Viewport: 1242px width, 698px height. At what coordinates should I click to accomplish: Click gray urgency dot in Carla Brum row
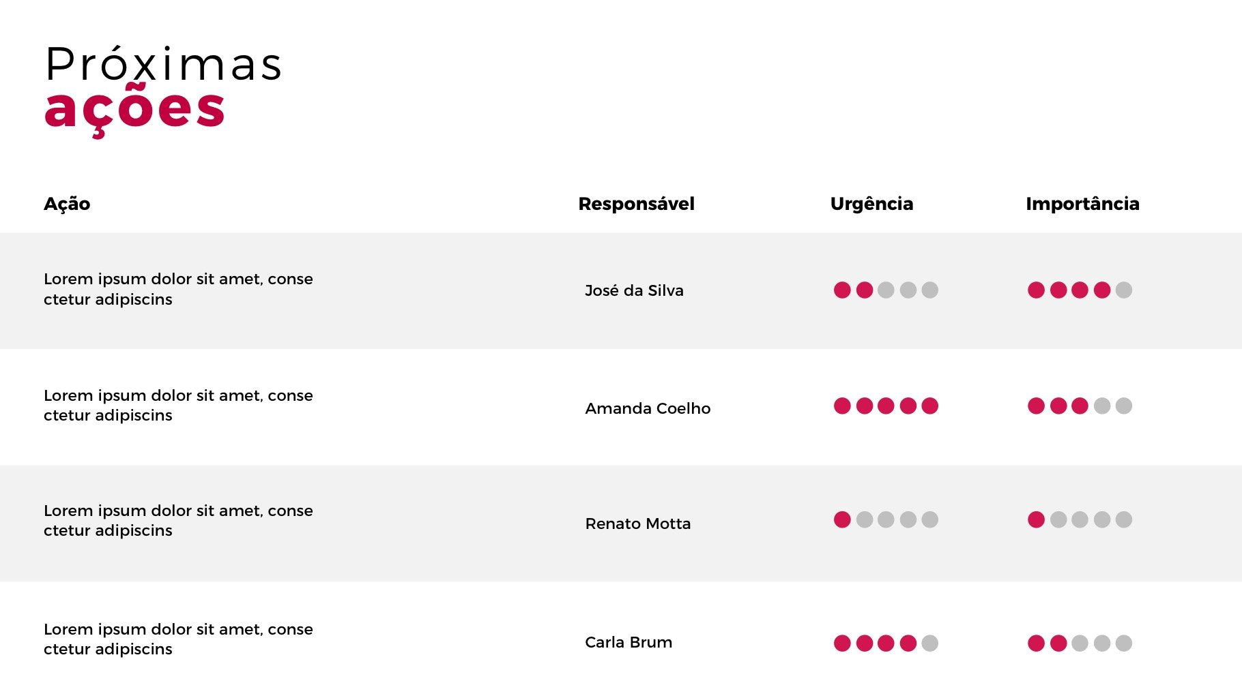click(929, 643)
